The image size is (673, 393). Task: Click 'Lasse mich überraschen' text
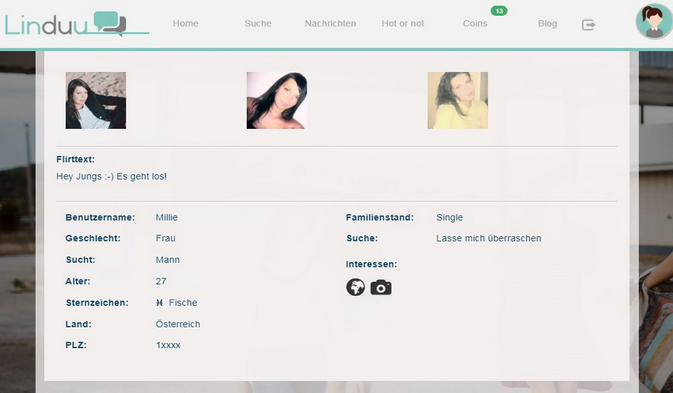tap(489, 238)
